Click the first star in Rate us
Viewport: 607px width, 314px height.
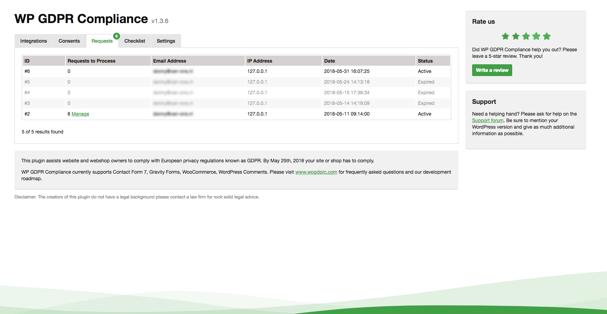(505, 36)
